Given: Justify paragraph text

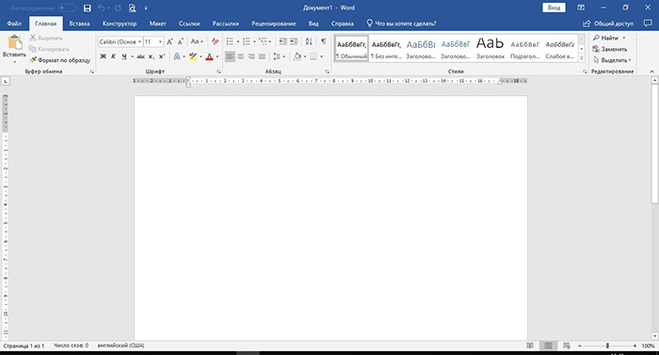Looking at the screenshot, I should [x=262, y=56].
